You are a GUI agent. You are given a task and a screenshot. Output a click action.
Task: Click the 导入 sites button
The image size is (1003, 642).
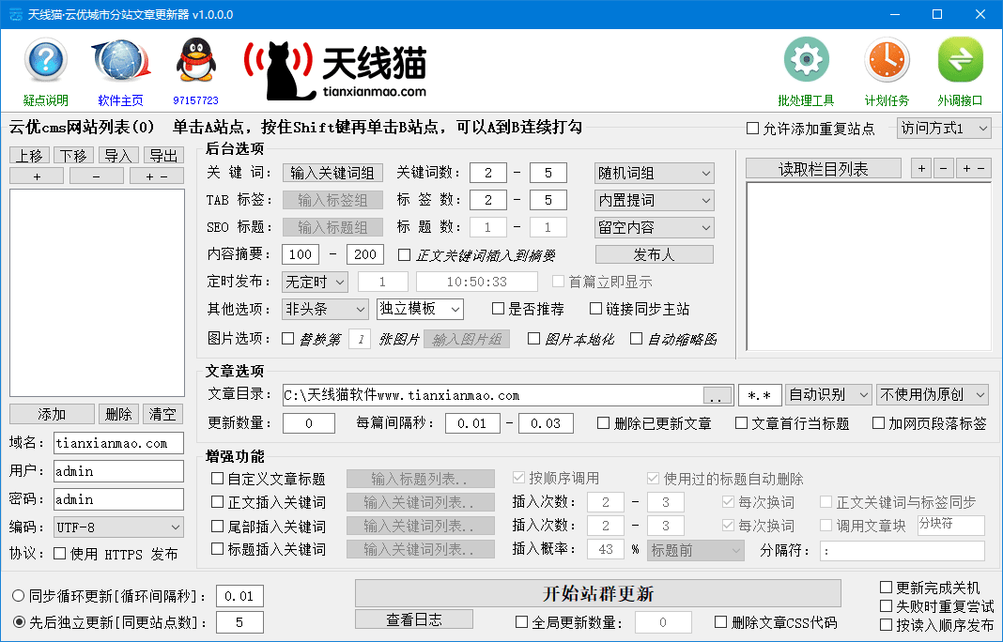[x=118, y=156]
